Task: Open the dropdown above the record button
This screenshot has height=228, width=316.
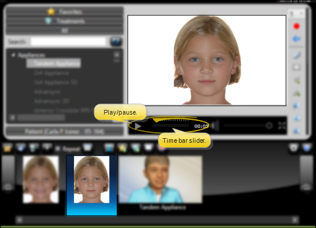Action: click(296, 14)
